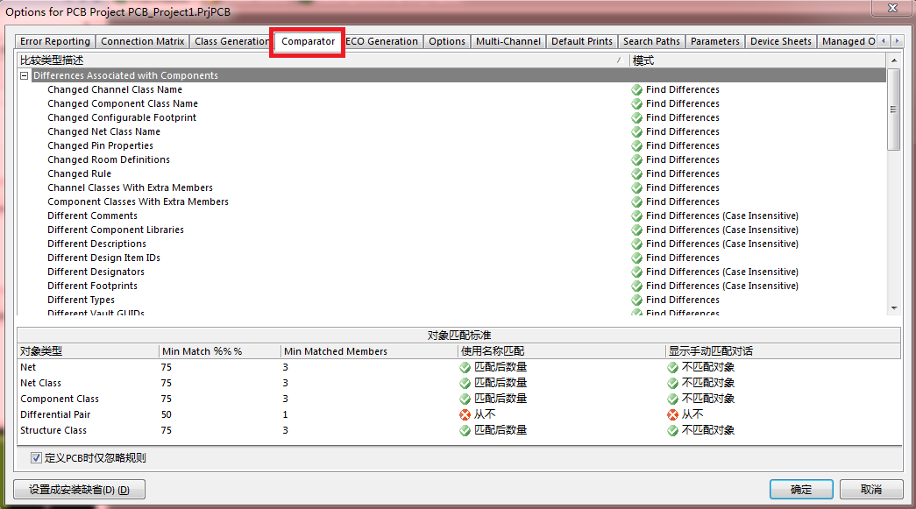Click green check icon in Structure Class manual-match column

[x=672, y=430]
